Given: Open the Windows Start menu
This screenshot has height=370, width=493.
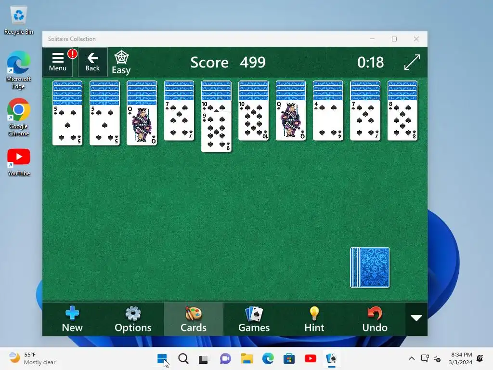Looking at the screenshot, I should point(162,358).
